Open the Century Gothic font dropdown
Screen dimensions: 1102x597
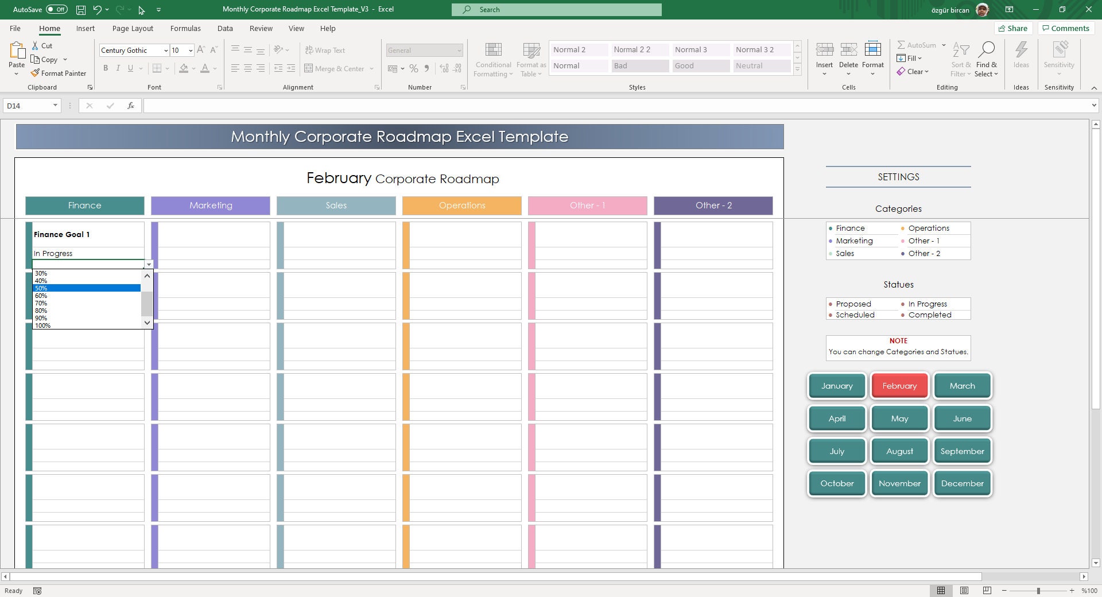[165, 50]
